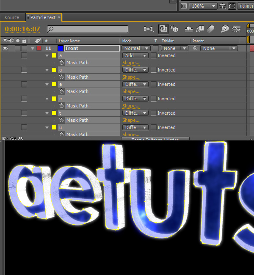Image resolution: width=254 pixels, height=275 pixels.
Task: Click the stopwatch under the Add-mode mask a
Action: pos(61,63)
